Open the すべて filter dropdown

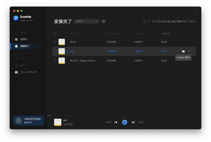tap(87, 21)
